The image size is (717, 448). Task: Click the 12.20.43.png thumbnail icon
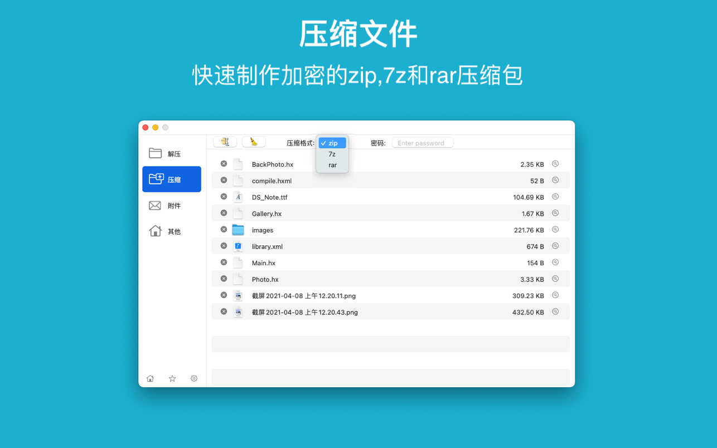[x=238, y=311]
